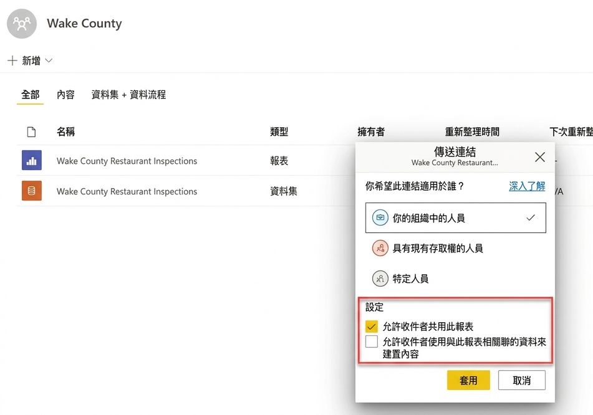Expand the 新增 dropdown chevron
This screenshot has width=593, height=415.
49,60
